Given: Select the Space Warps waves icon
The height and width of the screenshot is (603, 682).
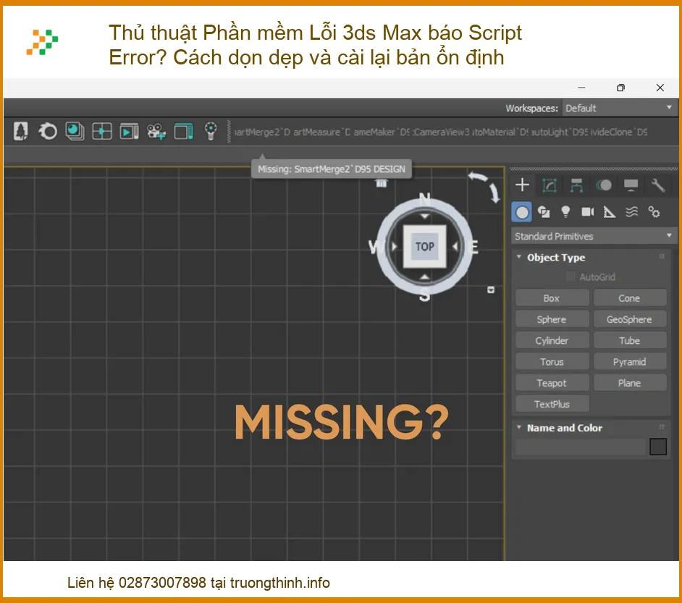Looking at the screenshot, I should tap(631, 211).
